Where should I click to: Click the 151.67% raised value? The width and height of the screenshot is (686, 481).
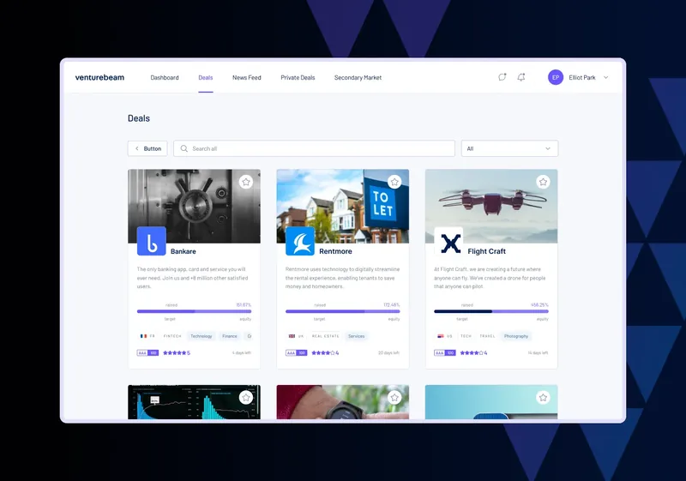point(244,304)
